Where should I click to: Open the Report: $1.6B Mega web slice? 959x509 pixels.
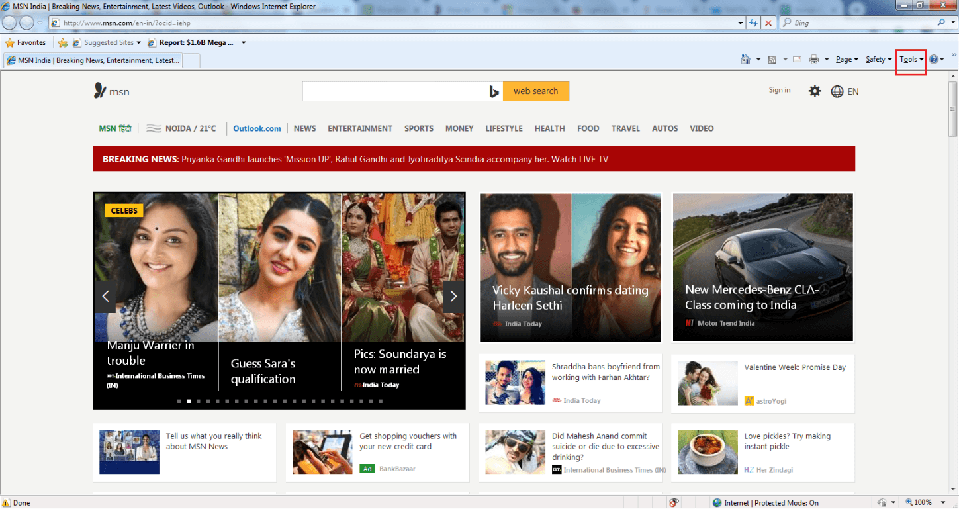tap(191, 42)
